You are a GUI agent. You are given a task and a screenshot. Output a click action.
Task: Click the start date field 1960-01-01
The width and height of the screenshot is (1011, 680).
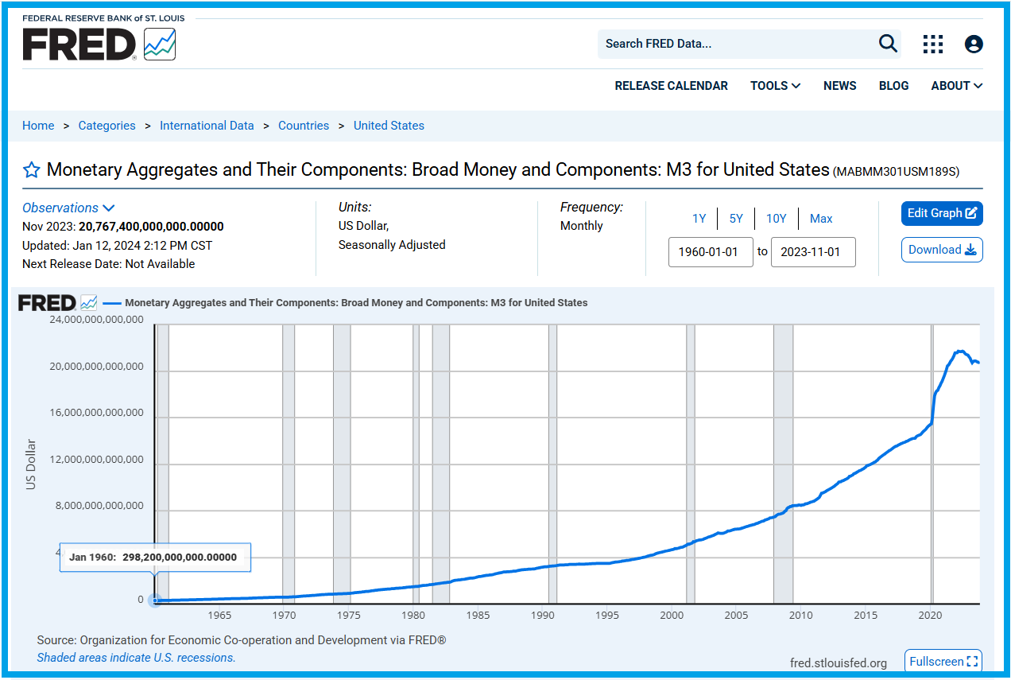click(710, 252)
